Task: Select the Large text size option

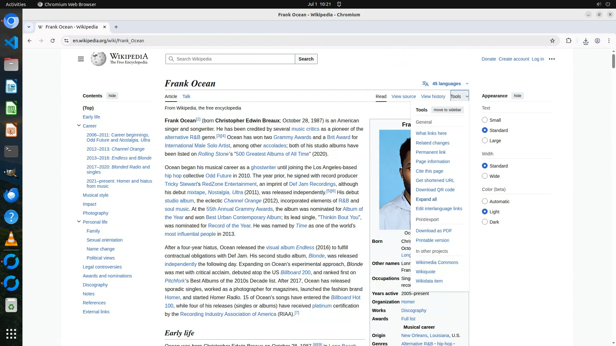Action: coord(485,141)
